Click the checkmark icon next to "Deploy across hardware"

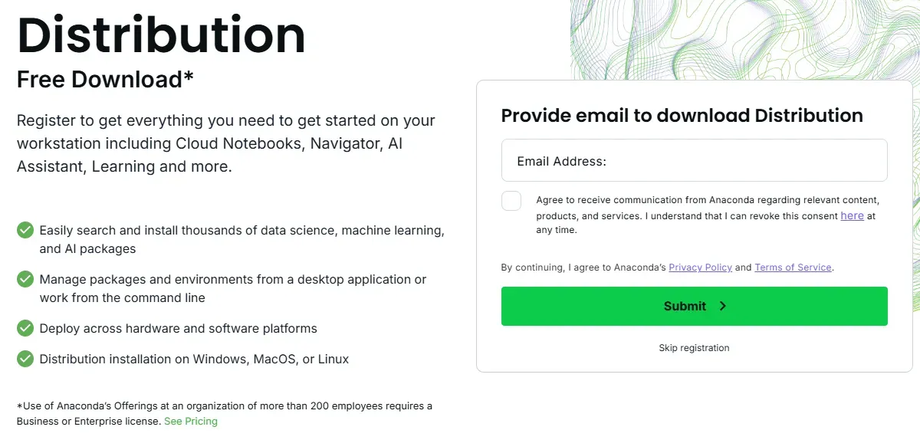point(25,328)
